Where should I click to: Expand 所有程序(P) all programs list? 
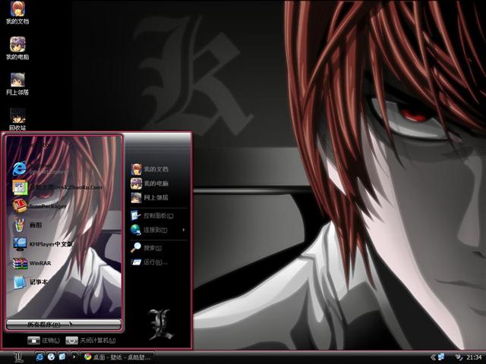click(64, 325)
